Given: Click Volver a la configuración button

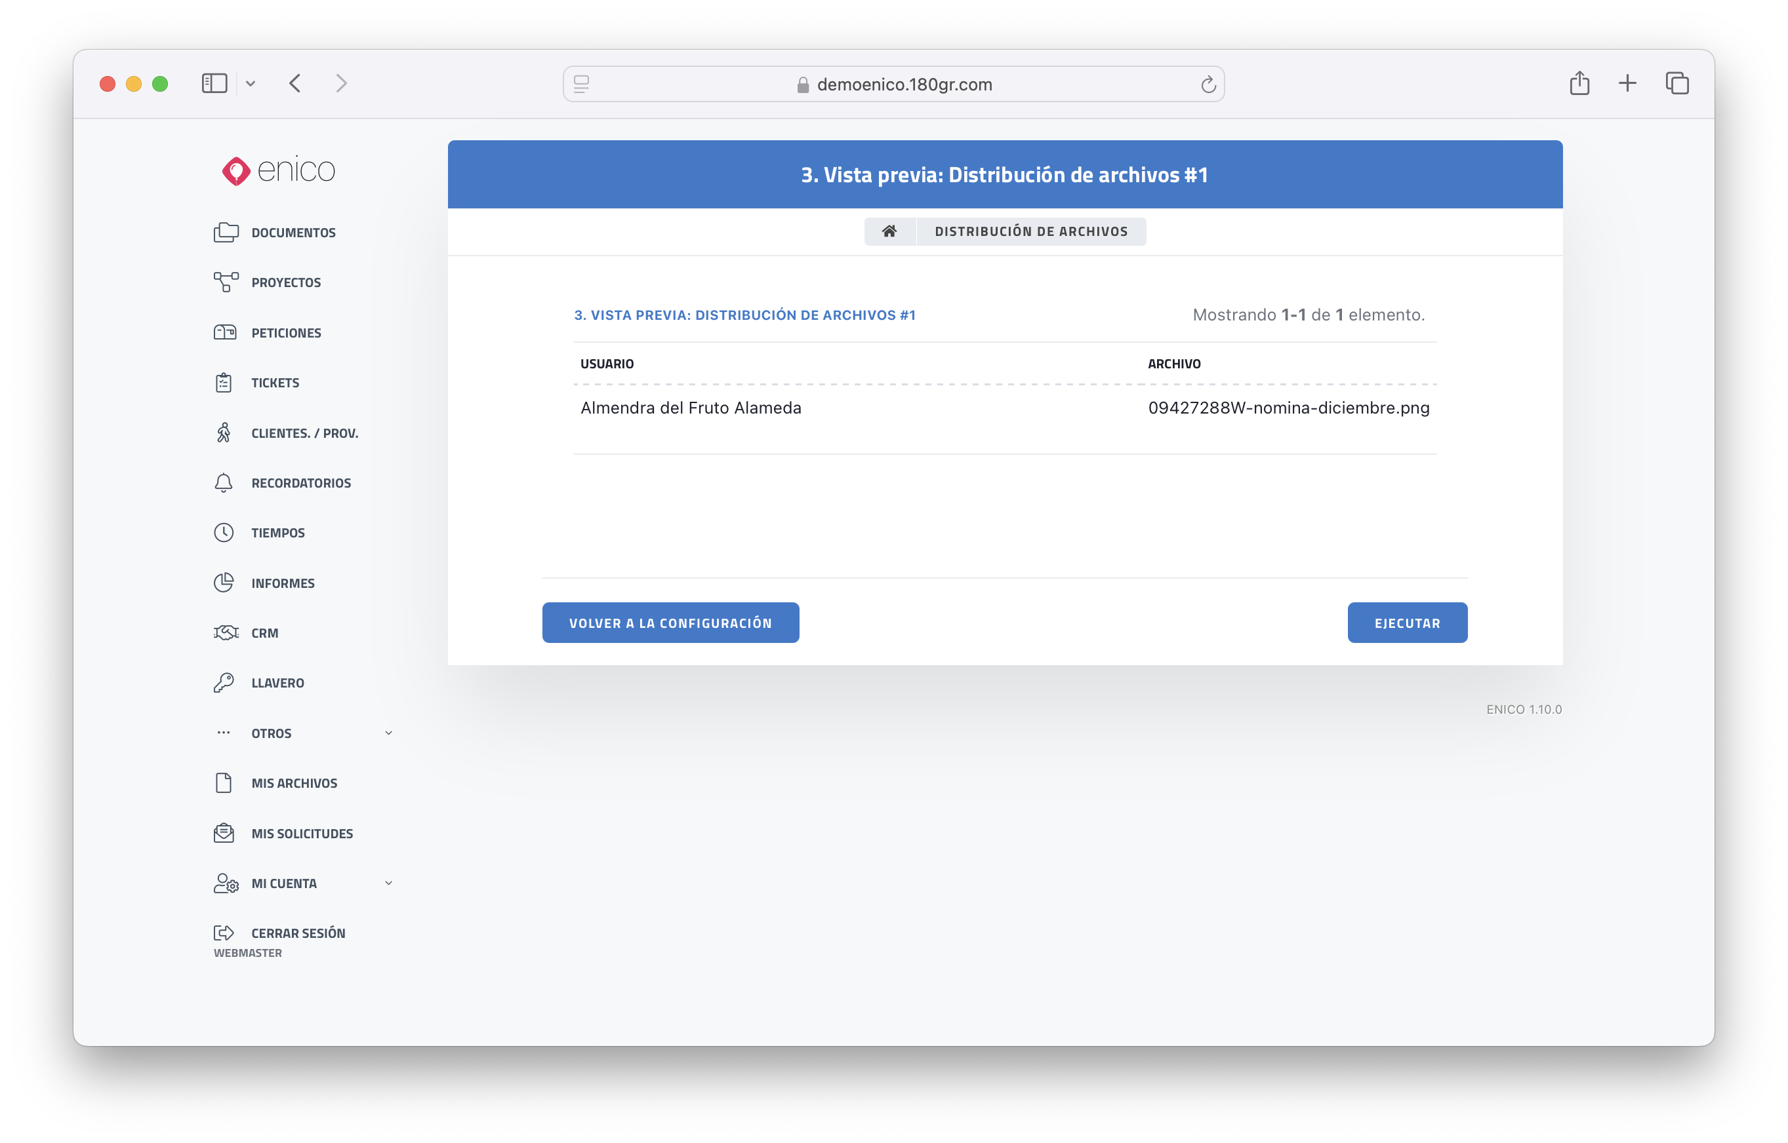Looking at the screenshot, I should click(x=670, y=623).
